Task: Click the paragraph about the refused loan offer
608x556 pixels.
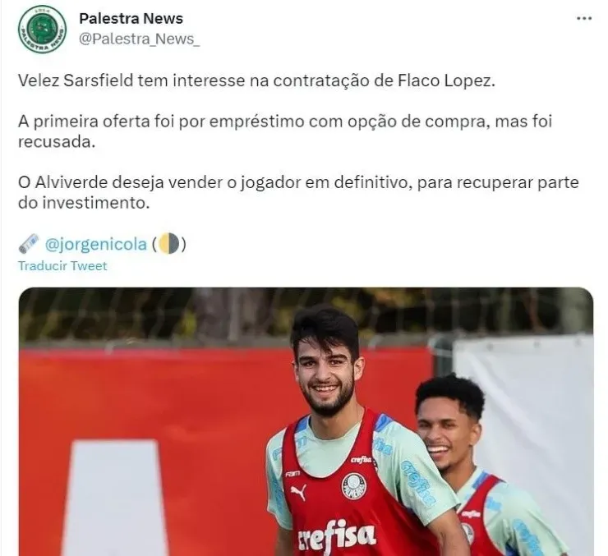Action: point(285,131)
